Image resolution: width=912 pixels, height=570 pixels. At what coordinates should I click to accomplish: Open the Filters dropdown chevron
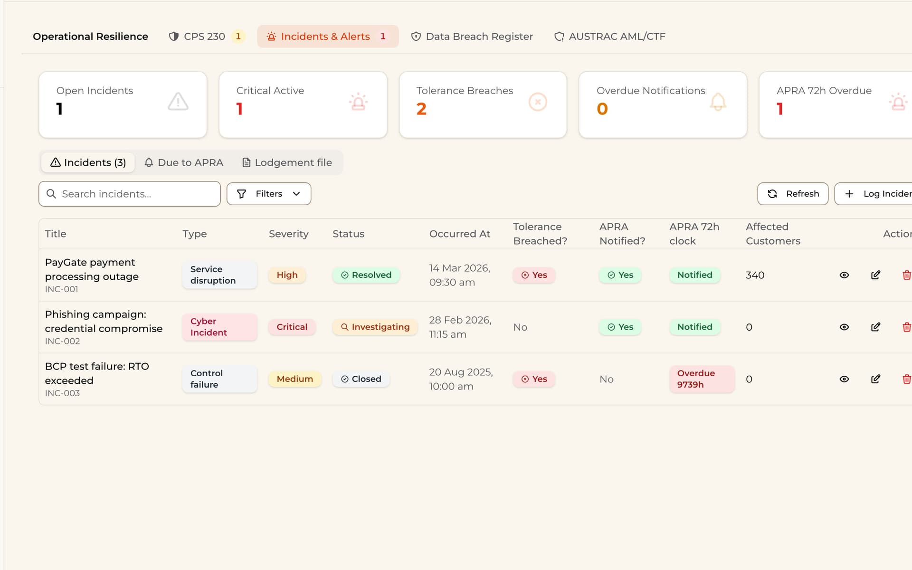click(296, 194)
